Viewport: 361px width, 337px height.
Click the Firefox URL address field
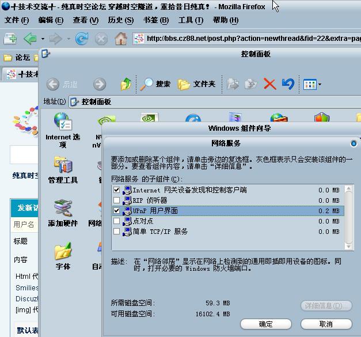click(246, 38)
